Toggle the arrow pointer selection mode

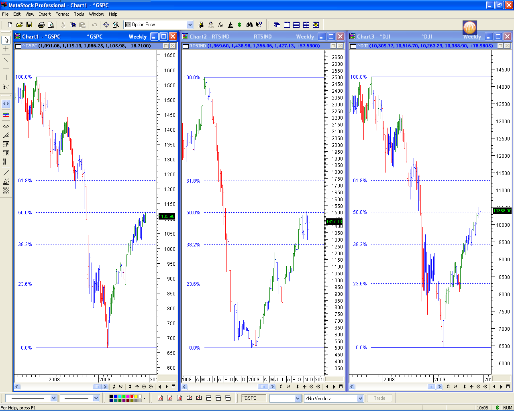pos(6,40)
